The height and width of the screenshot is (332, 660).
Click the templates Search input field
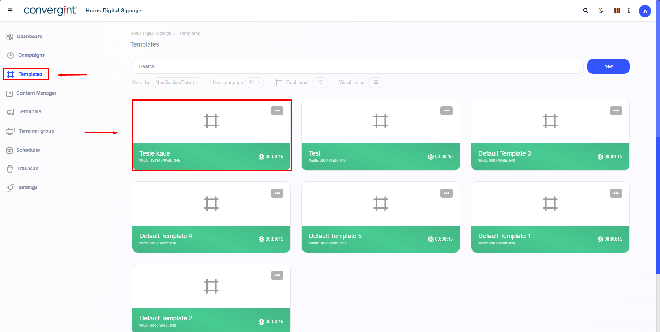pyautogui.click(x=357, y=66)
